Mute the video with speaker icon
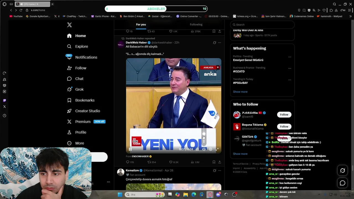Screen dimensions: 354x199 pos(204,149)
